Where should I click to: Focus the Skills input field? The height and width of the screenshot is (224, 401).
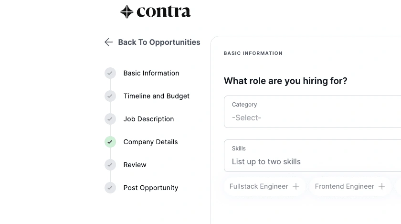coord(312,156)
